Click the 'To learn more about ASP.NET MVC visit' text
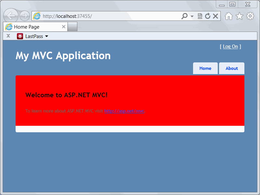This screenshot has width=260, height=195. [x=64, y=111]
